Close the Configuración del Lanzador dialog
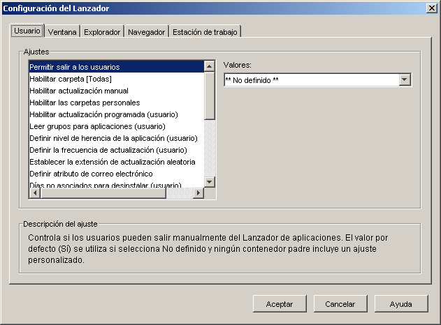 (x=432, y=8)
